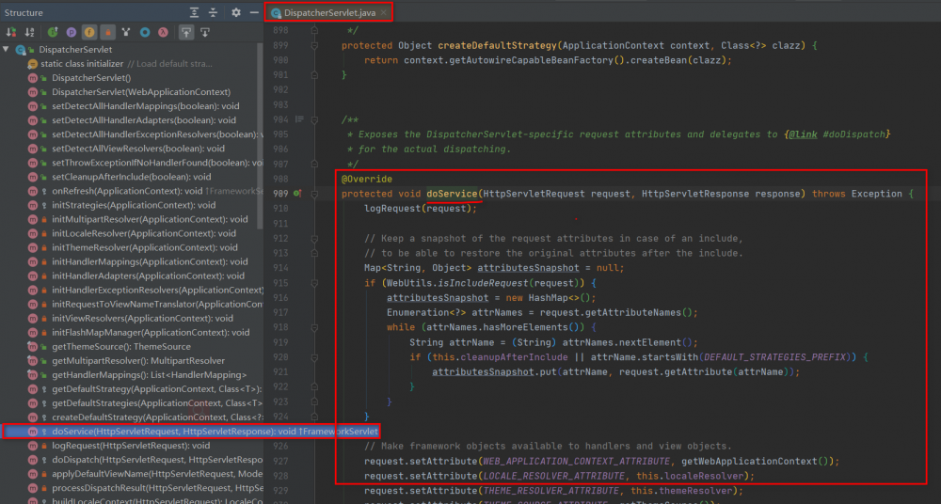Hide the Structure panel with minimize dash

[x=253, y=12]
